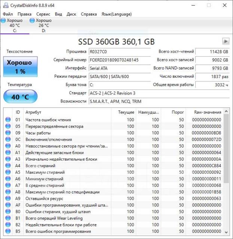233x239 pixels.
Task: Open the Сервис menu
Action: click(43, 14)
